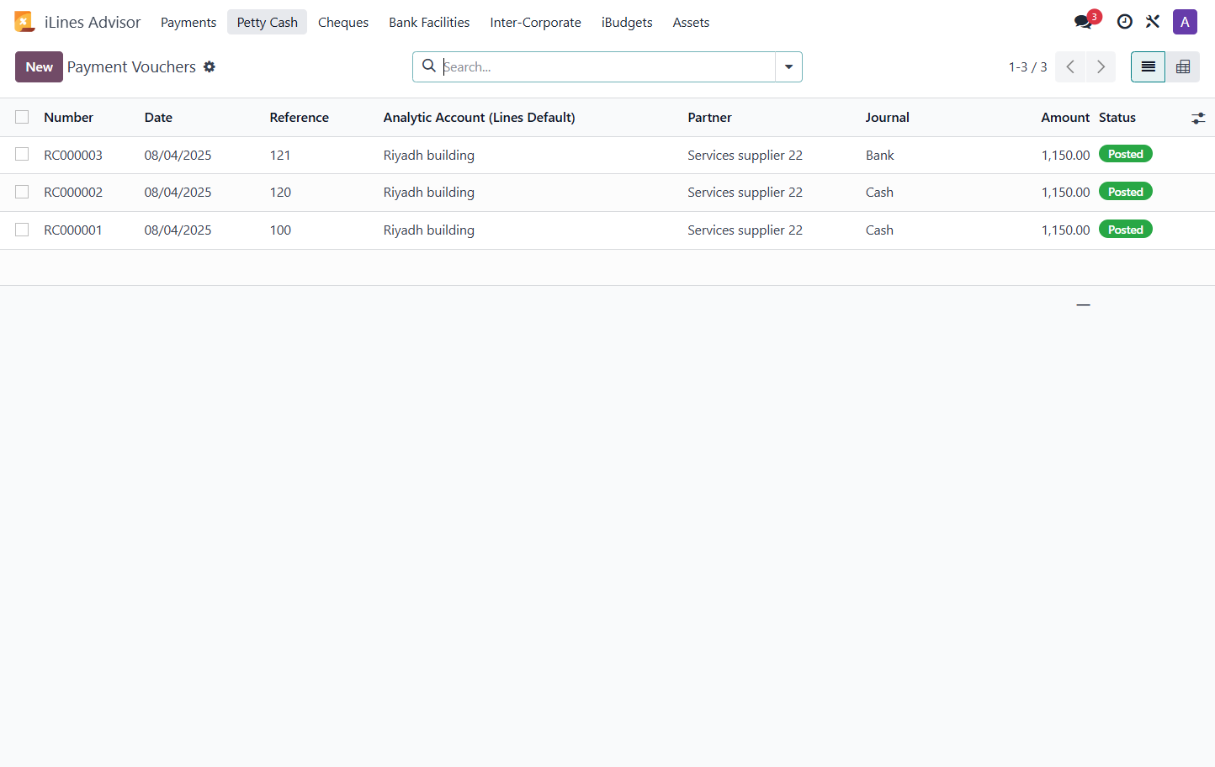Open voucher RC000003
The image size is (1215, 767).
coord(73,155)
